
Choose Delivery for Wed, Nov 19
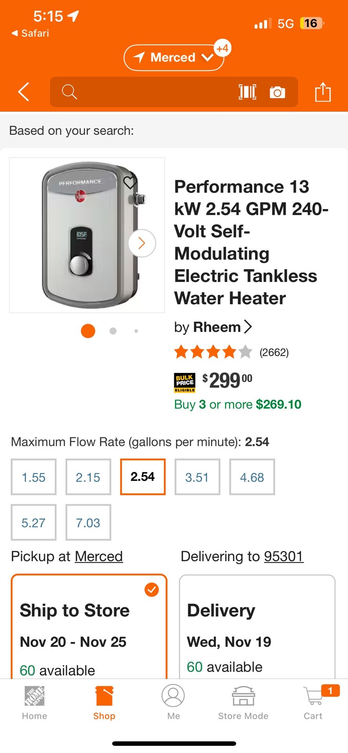(257, 627)
